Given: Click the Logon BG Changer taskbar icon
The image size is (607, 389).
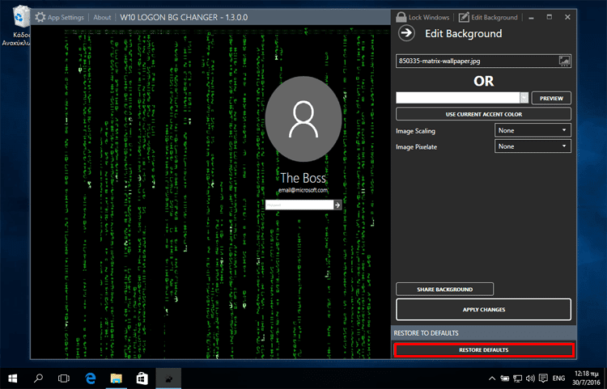Looking at the screenshot, I should [168, 378].
